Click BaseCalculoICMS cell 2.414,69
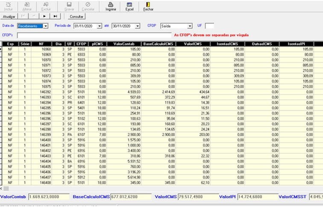Viewport: 323px width, 207px height. point(159,92)
